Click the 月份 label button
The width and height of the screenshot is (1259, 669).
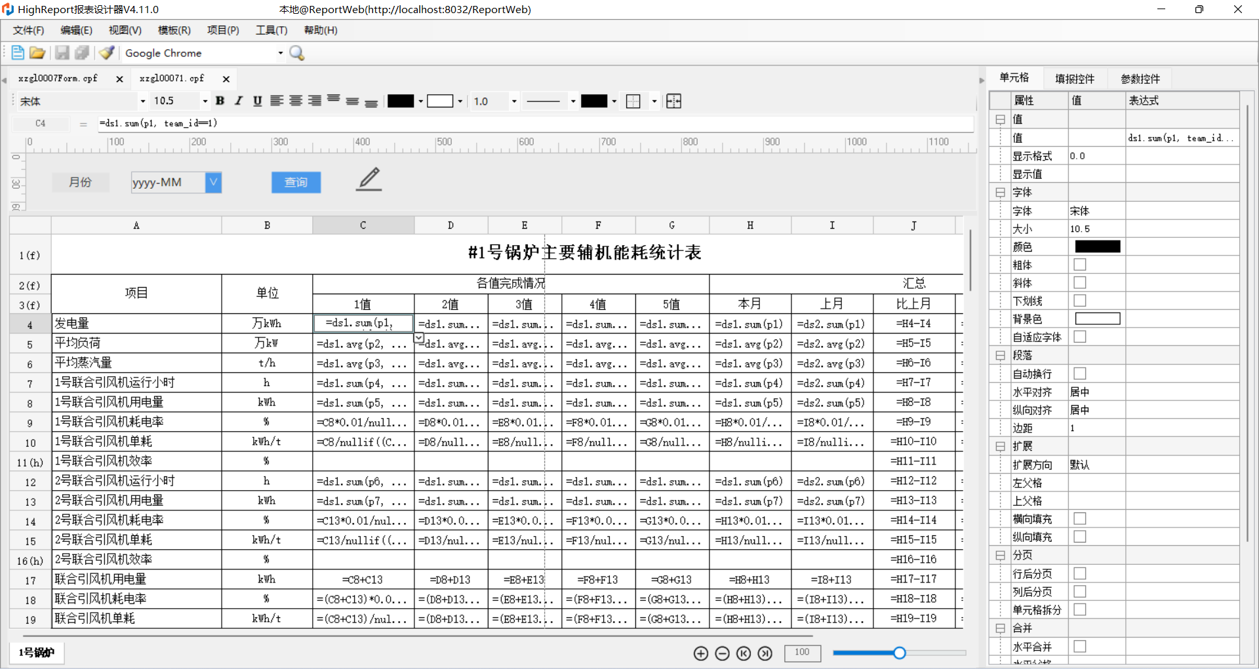(x=80, y=182)
